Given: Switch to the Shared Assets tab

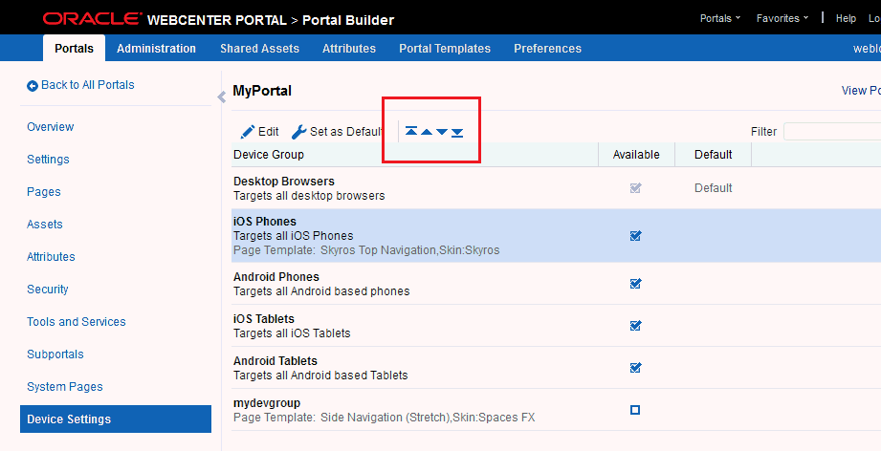Looking at the screenshot, I should click(x=259, y=48).
